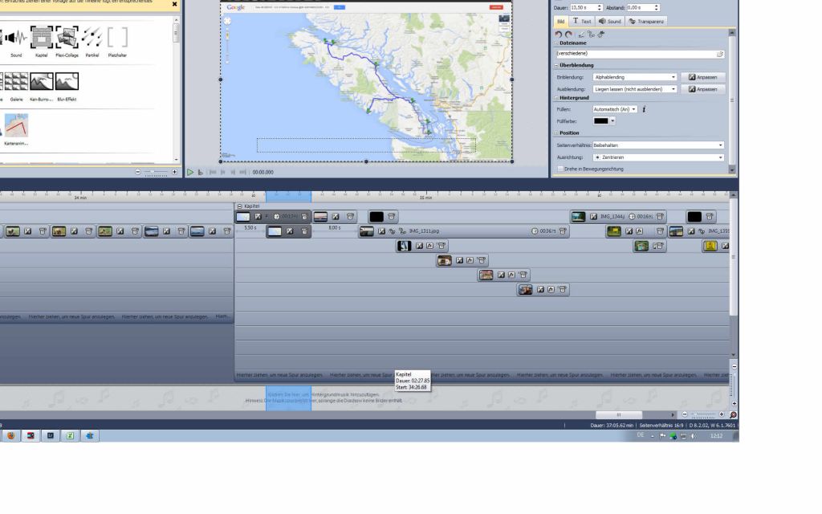Pick the Flexi-Collage object icon
This screenshot has height=514, width=822.
pyautogui.click(x=67, y=38)
